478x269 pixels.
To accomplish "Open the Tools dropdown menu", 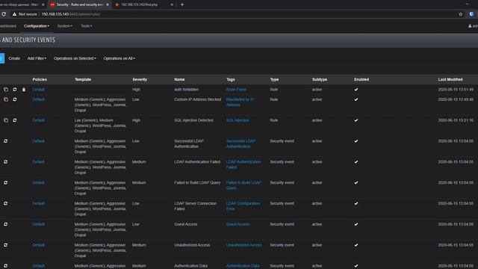I will 87,26.
